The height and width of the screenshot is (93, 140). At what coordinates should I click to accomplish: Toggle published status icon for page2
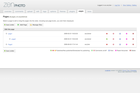[x=107, y=39]
